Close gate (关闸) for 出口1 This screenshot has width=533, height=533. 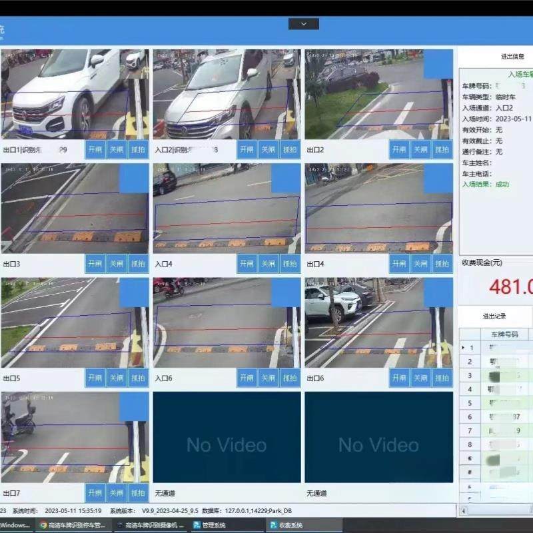pyautogui.click(x=117, y=149)
